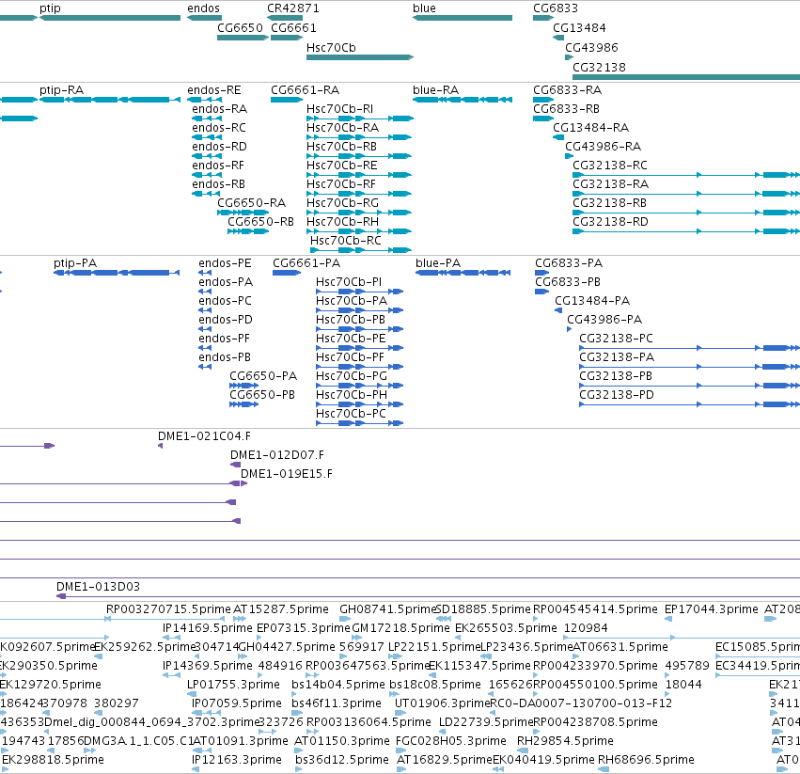The height and width of the screenshot is (774, 800).
Task: Select the CG6833 gene label
Action: (556, 8)
